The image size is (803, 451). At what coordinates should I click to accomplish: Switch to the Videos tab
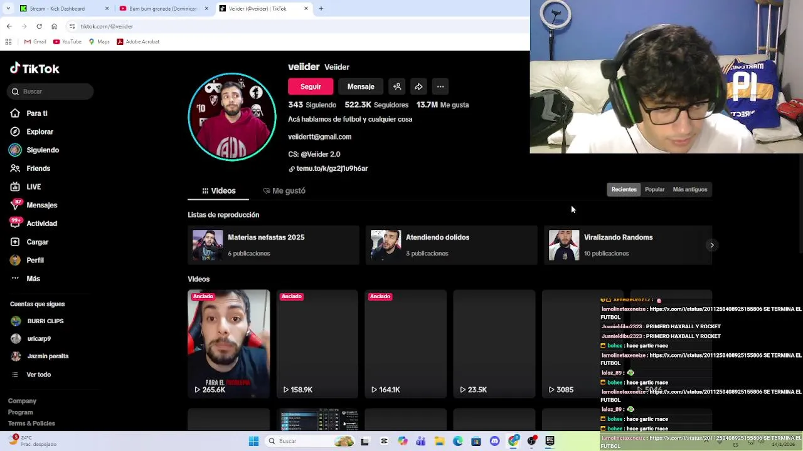[x=218, y=190]
